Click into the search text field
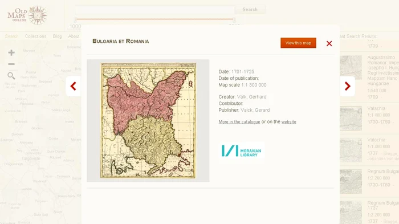The image size is (399, 224). tap(154, 10)
